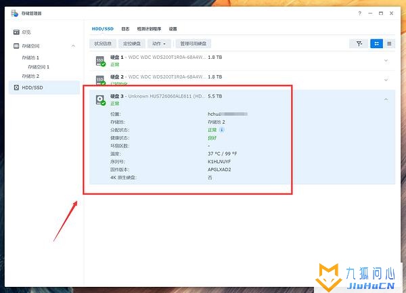Click serial number K1HLNUYF
This screenshot has width=406, height=293.
(x=219, y=162)
